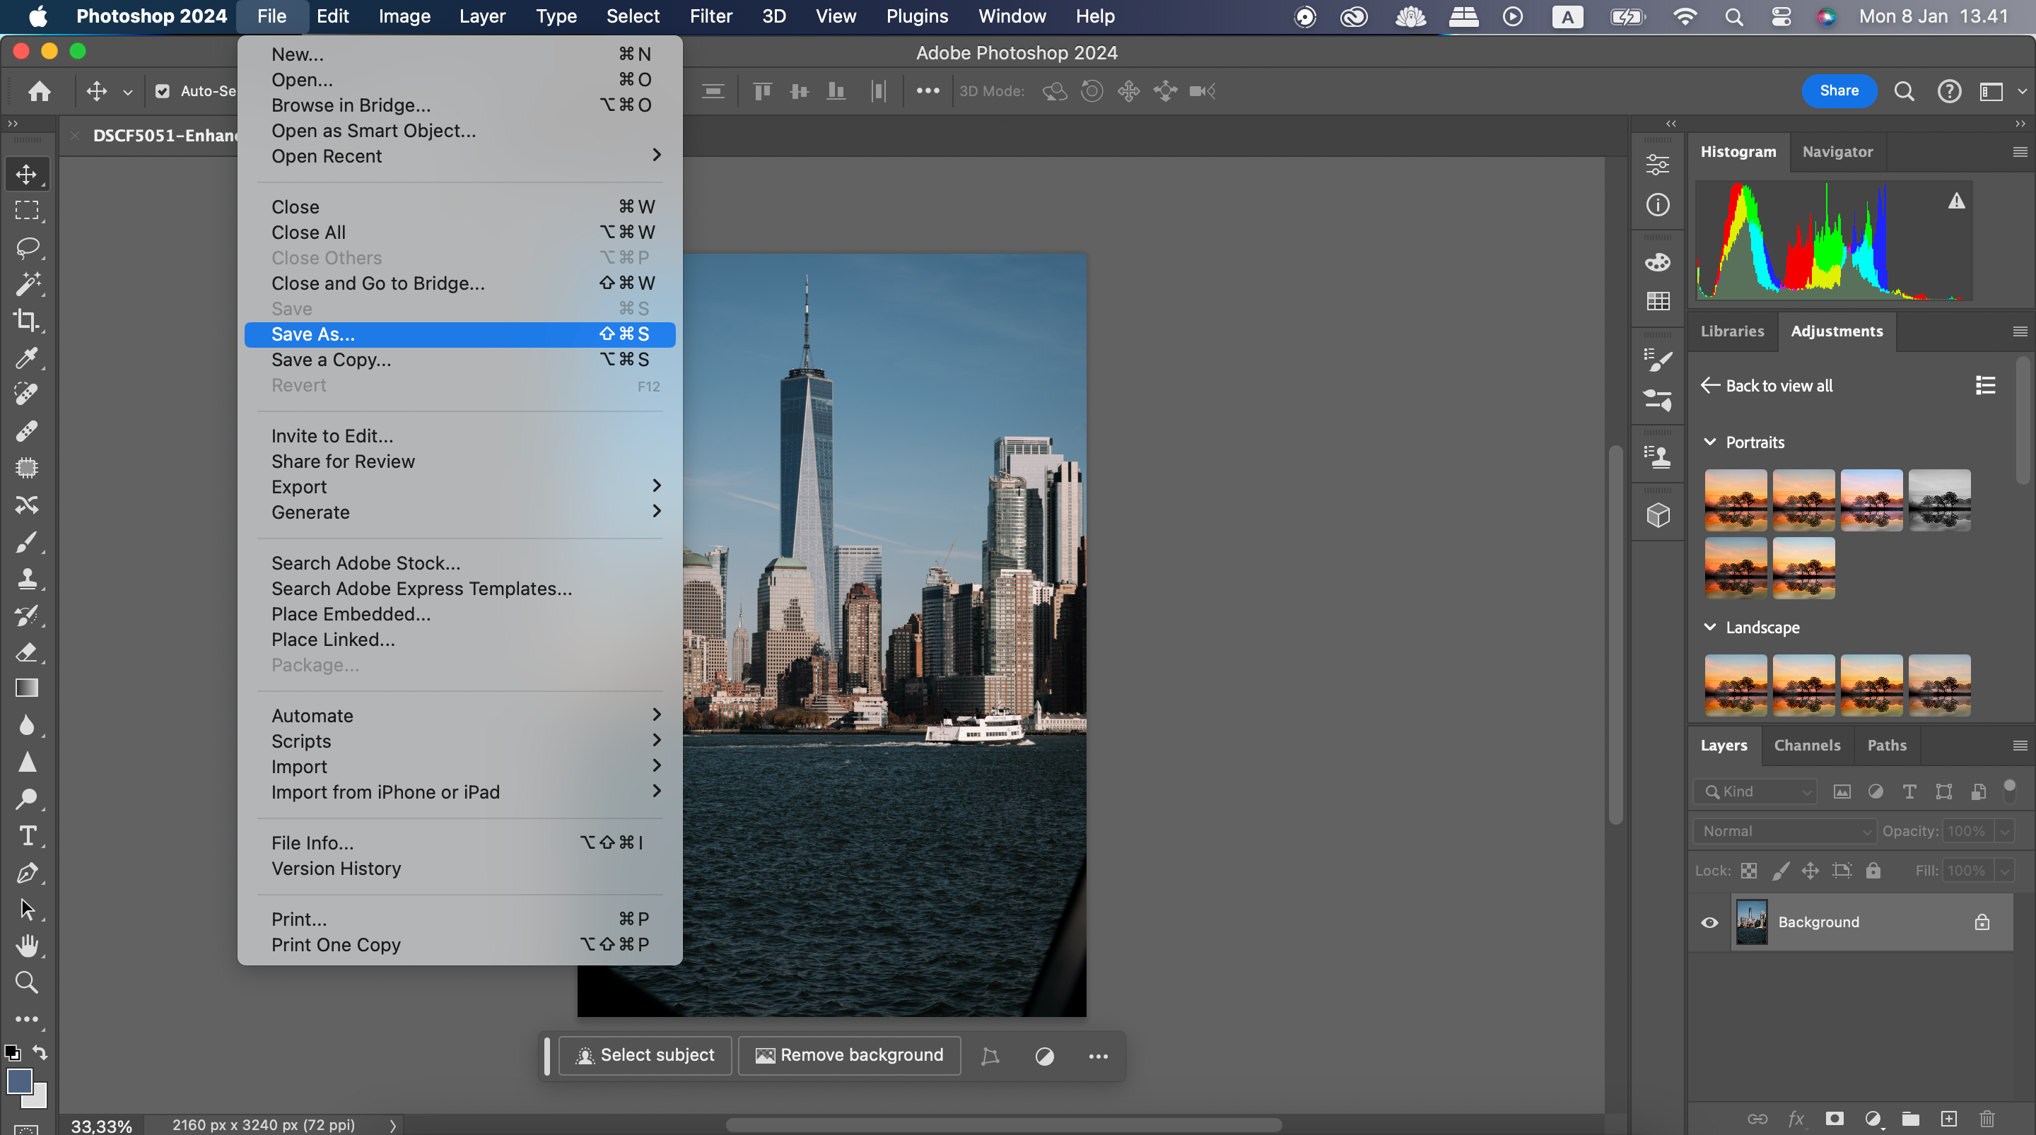Open the Filter menu
The width and height of the screenshot is (2036, 1135).
pos(710,16)
